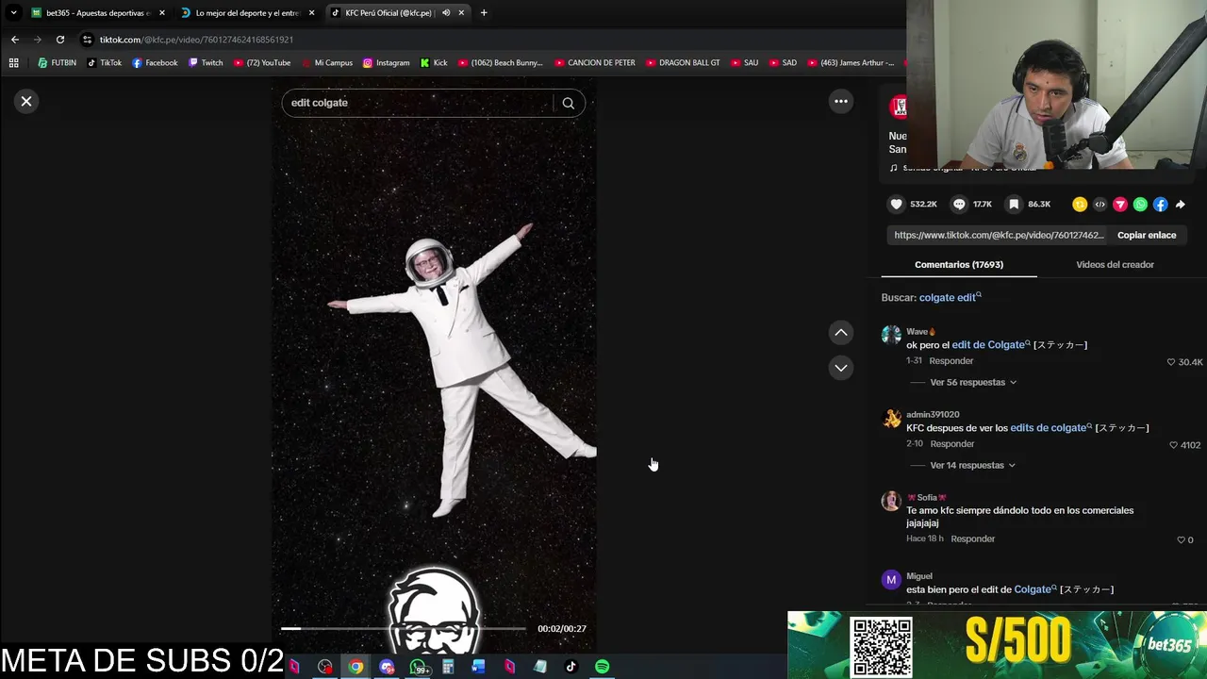1207x679 pixels.
Task: Expand 'Ver 14 respuestas' under admin391020's comment
Action: tap(972, 465)
